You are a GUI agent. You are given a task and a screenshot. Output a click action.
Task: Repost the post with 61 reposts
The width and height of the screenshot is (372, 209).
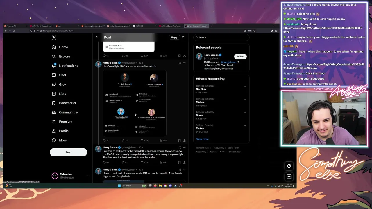(x=124, y=163)
